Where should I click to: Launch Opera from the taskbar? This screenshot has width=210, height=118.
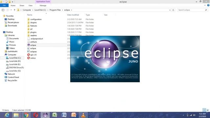point(36,115)
